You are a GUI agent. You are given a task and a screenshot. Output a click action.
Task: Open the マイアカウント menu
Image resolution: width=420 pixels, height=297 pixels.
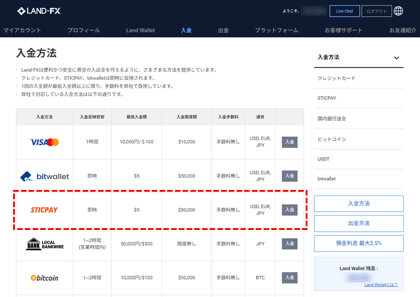pyautogui.click(x=22, y=30)
